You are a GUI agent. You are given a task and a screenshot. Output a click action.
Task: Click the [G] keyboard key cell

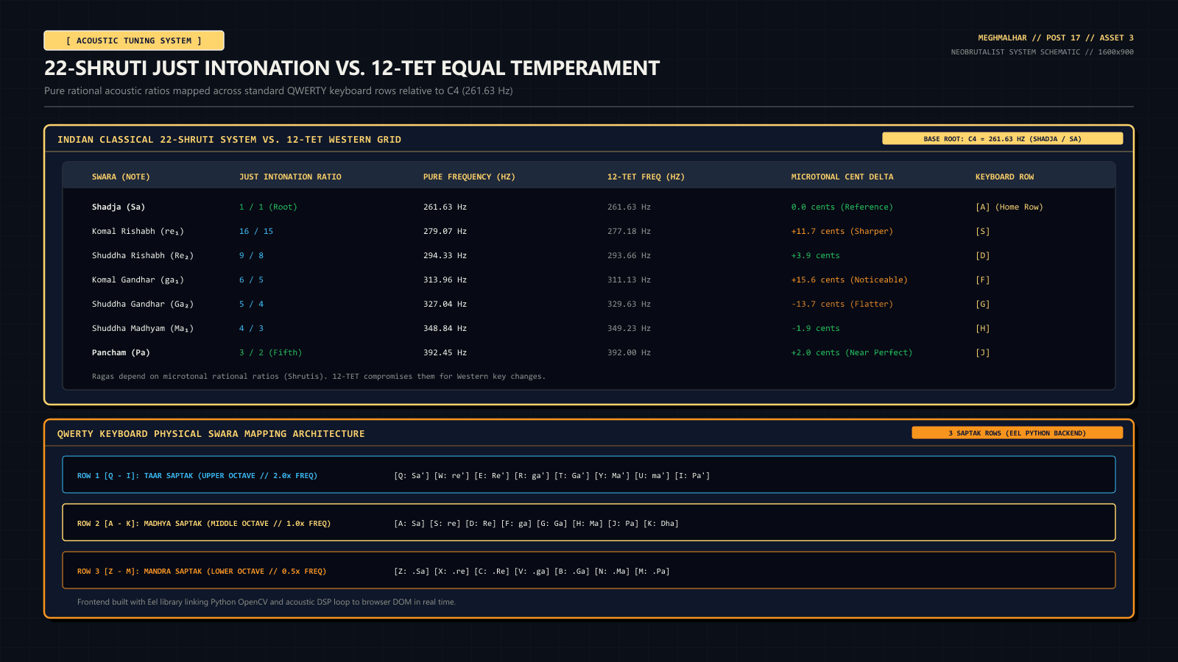tap(983, 304)
